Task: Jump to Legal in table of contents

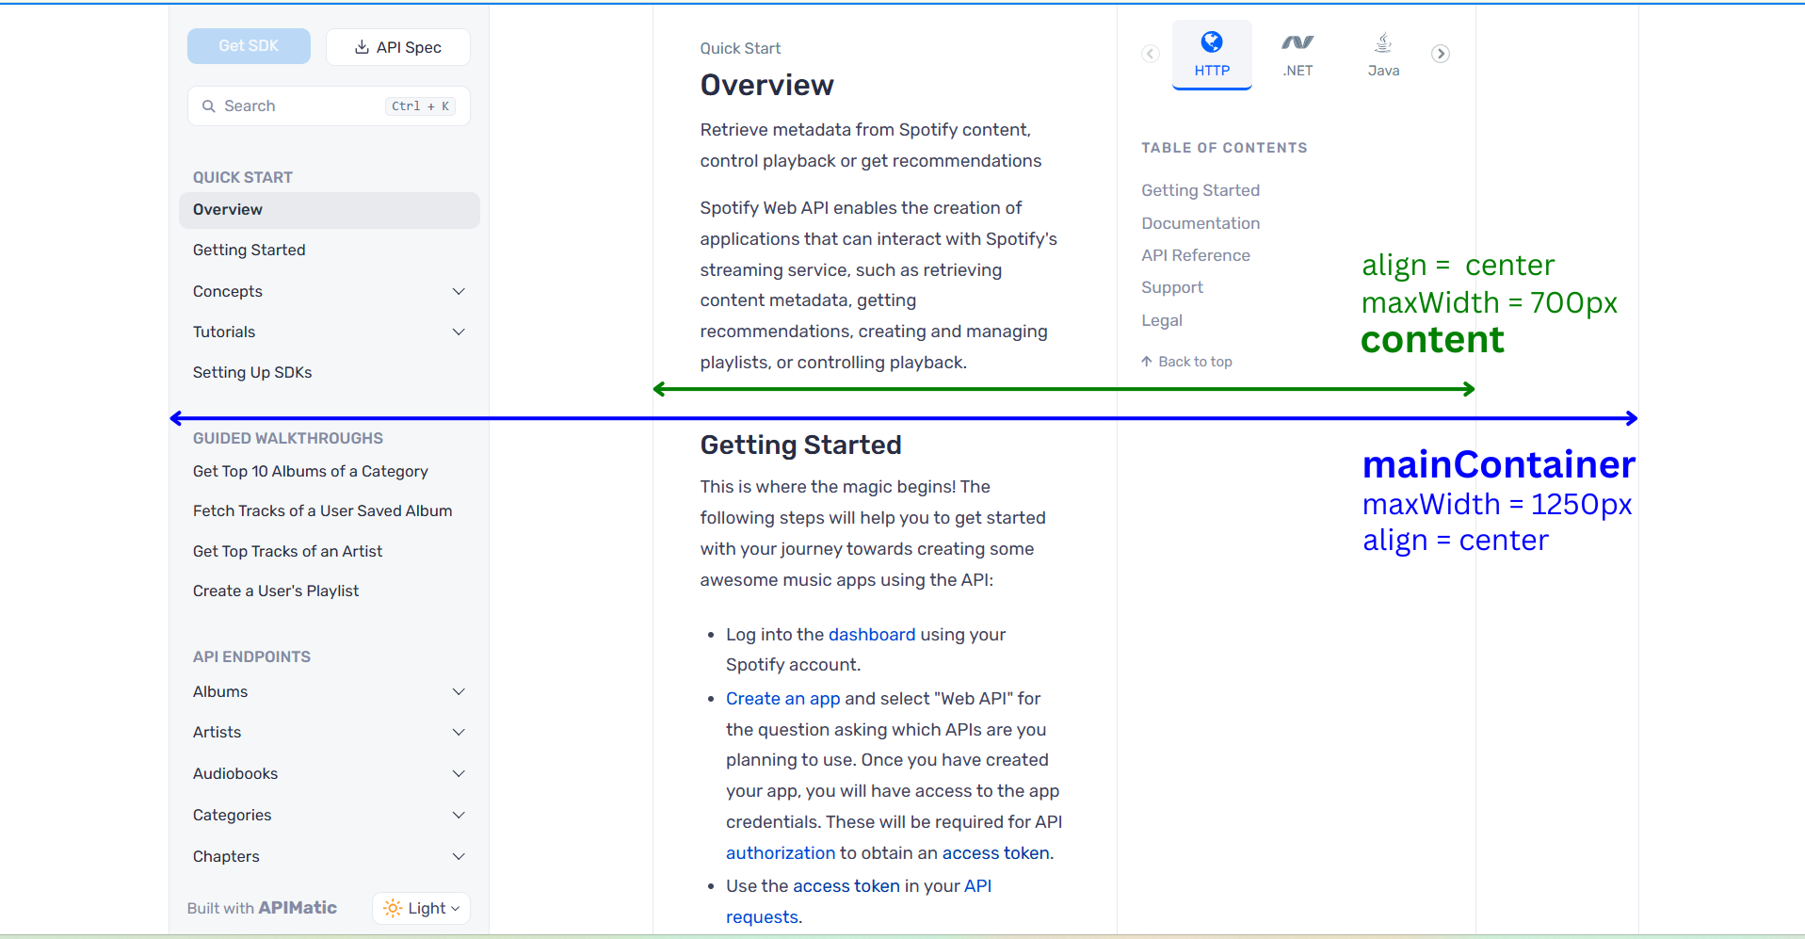Action: [1162, 320]
